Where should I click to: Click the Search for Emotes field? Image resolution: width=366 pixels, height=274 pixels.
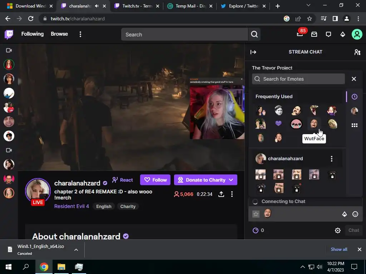[x=298, y=79]
